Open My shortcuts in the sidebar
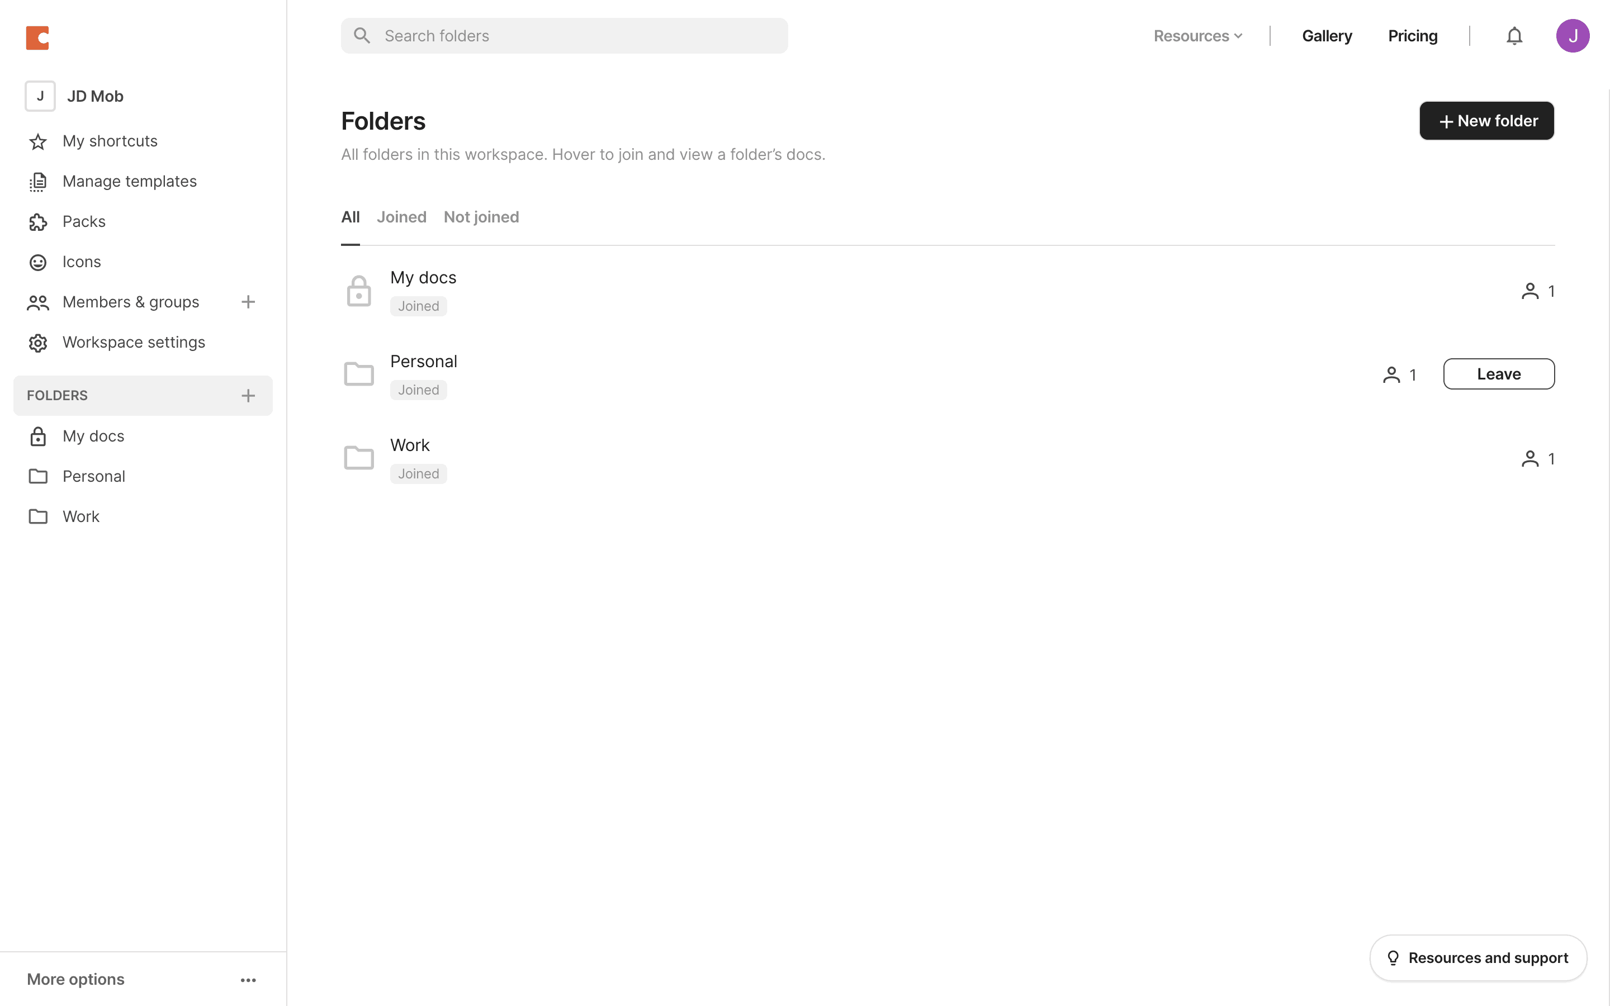 pyautogui.click(x=110, y=141)
